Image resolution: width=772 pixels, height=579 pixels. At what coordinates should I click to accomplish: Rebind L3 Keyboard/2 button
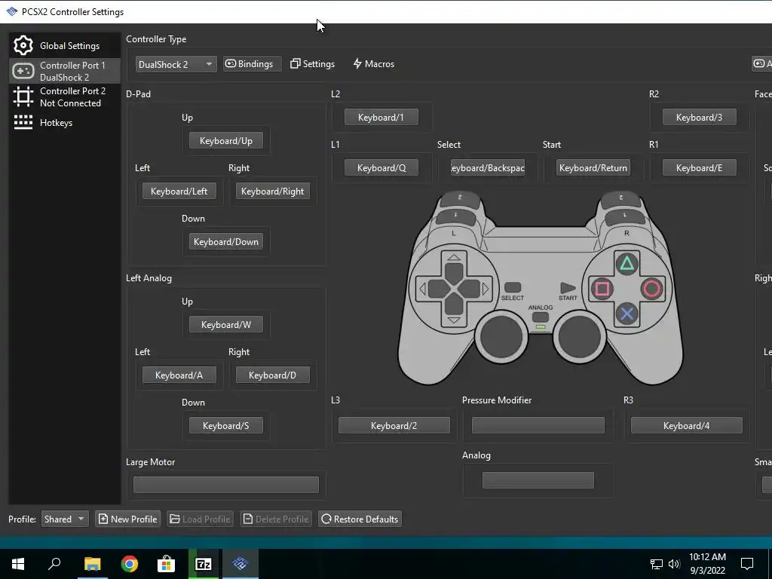(394, 425)
